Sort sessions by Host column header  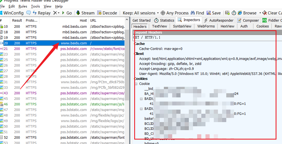coord(83,20)
